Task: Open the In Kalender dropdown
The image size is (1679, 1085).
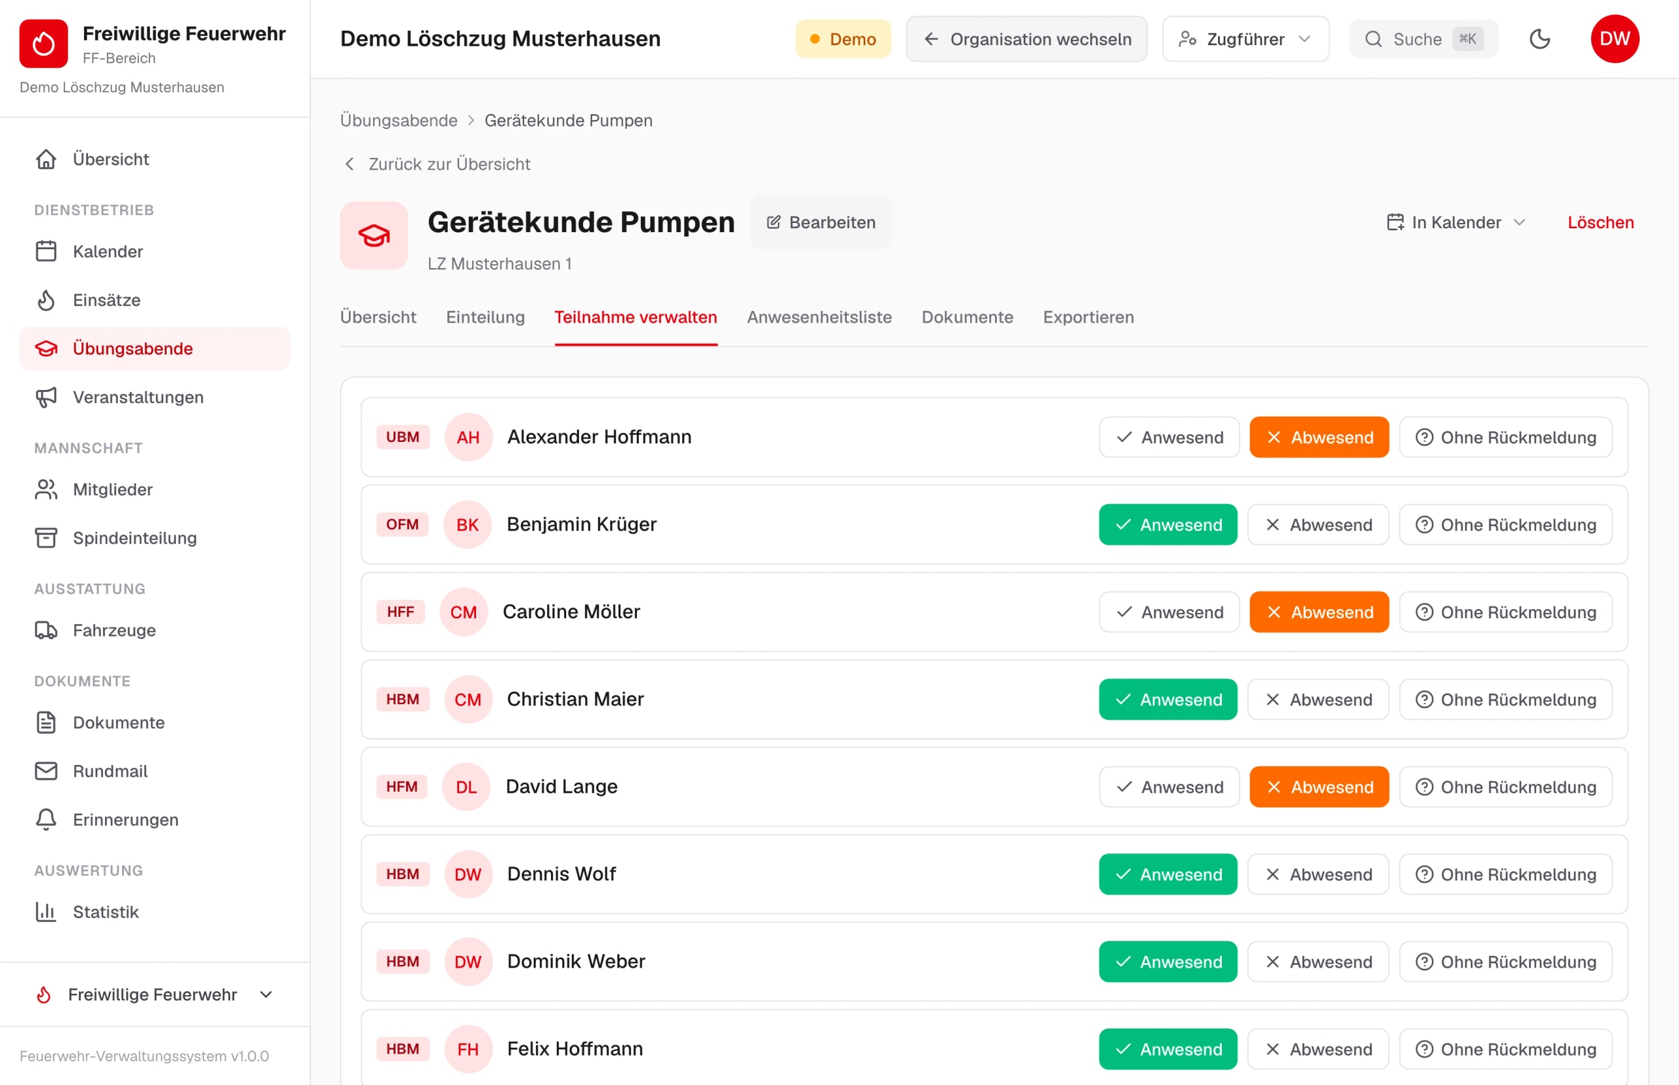Action: (x=1456, y=223)
